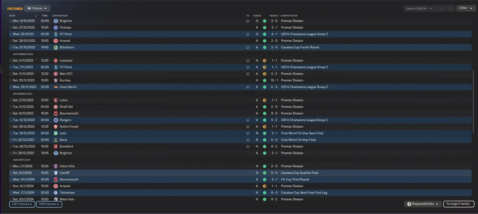Toggle the selection circle for Mon 9/10/2023 fixture
The image size is (478, 214).
(x=11, y=21)
